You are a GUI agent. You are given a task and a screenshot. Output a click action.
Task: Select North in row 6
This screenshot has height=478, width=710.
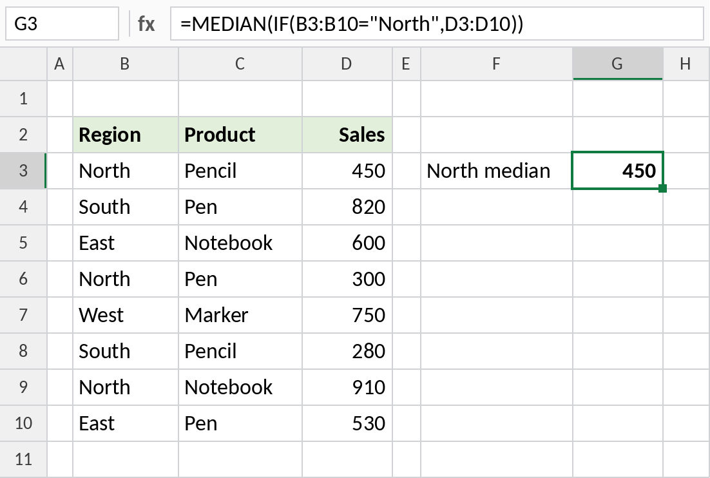pyautogui.click(x=126, y=280)
